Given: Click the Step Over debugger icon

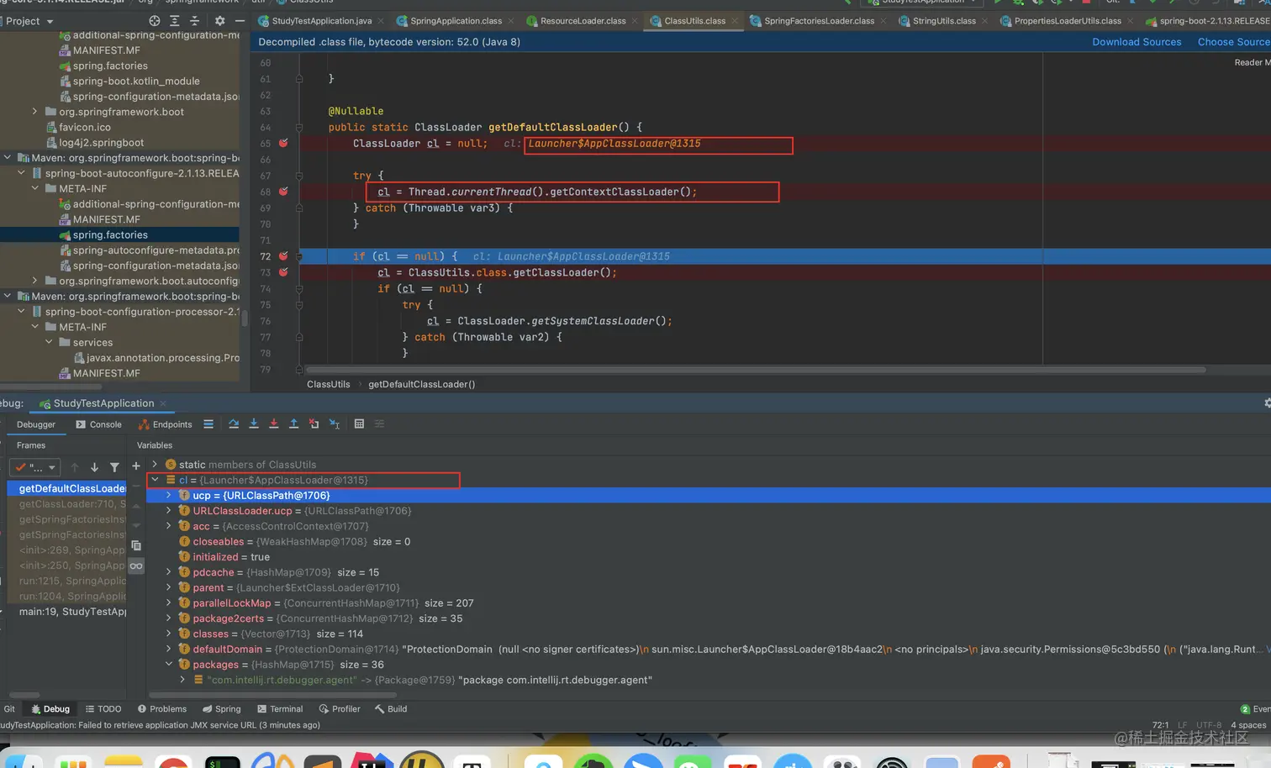Looking at the screenshot, I should tap(234, 424).
